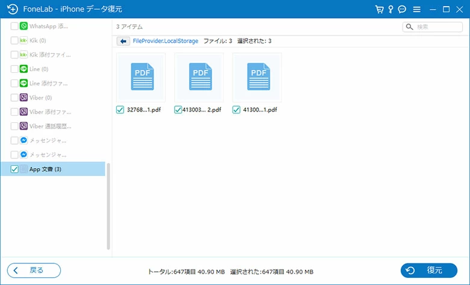Click the magnifier icon in search box

click(x=410, y=27)
